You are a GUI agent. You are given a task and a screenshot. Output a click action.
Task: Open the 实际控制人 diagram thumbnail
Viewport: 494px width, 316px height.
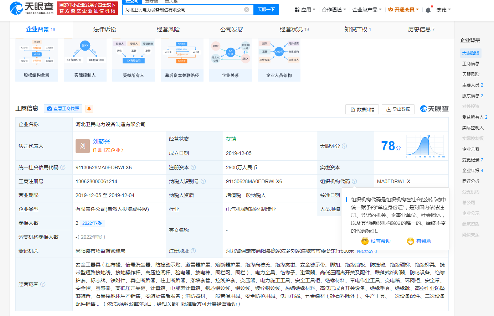click(85, 60)
